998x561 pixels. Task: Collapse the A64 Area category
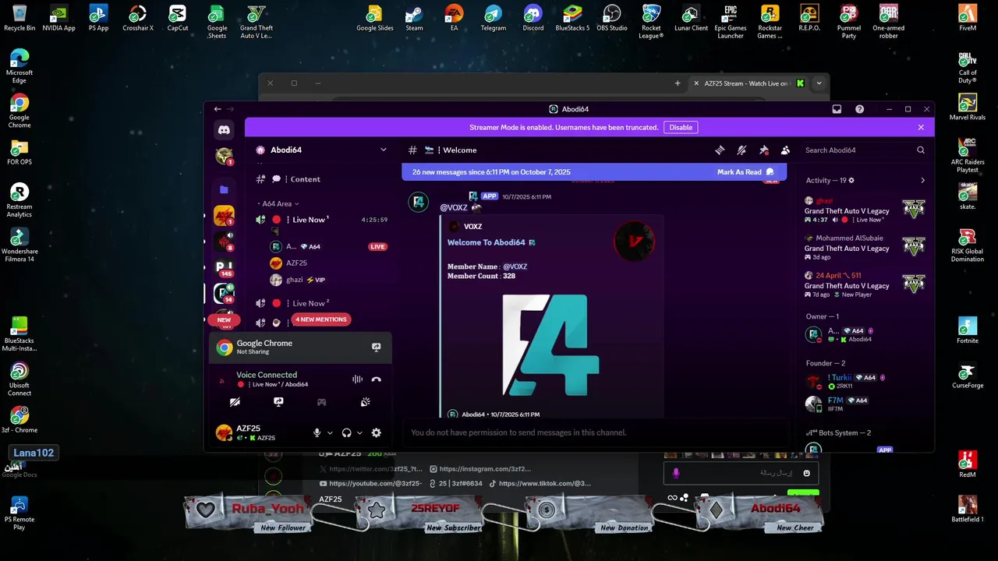coord(279,204)
